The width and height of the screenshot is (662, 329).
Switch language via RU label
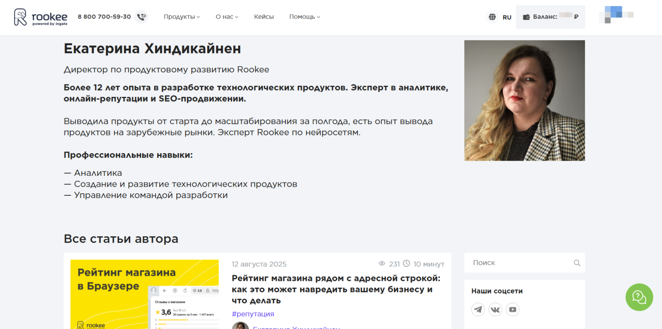(x=507, y=17)
